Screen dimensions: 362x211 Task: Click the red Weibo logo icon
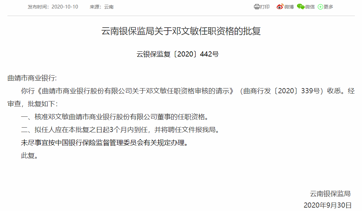[x=280, y=7]
